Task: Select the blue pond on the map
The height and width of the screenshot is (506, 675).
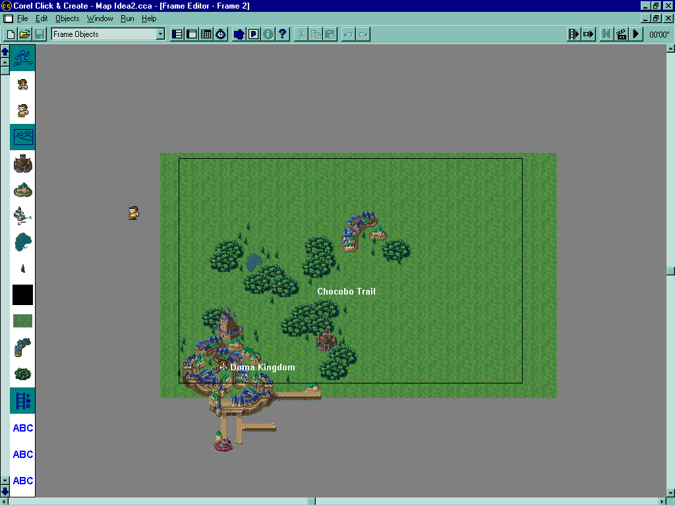Action: point(254,262)
